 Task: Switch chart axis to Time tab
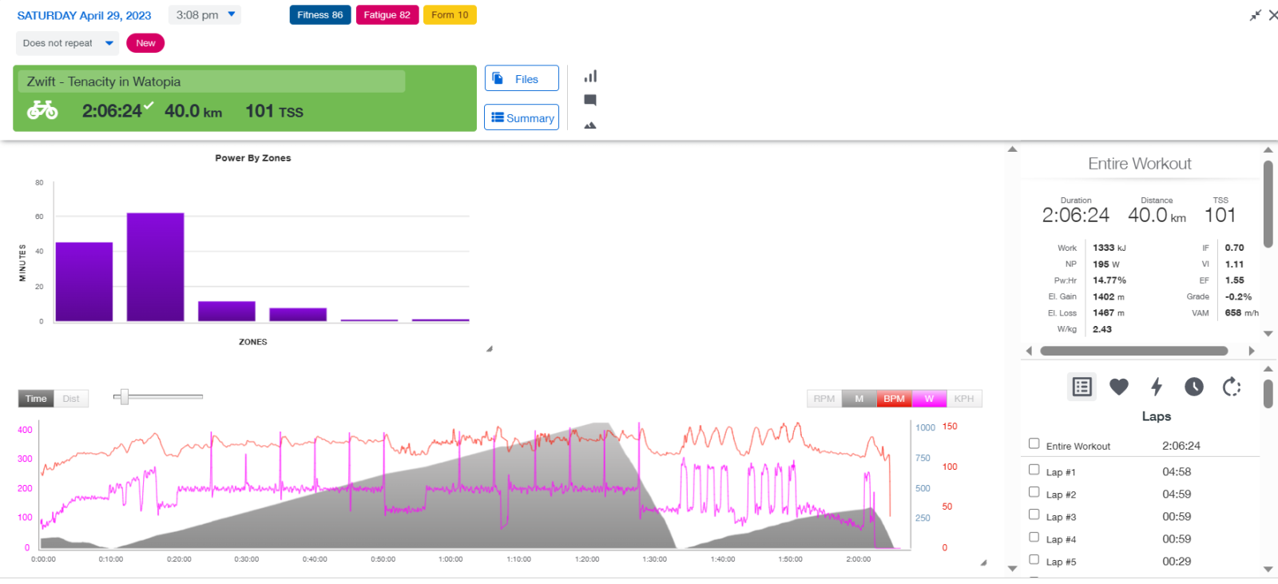36,399
